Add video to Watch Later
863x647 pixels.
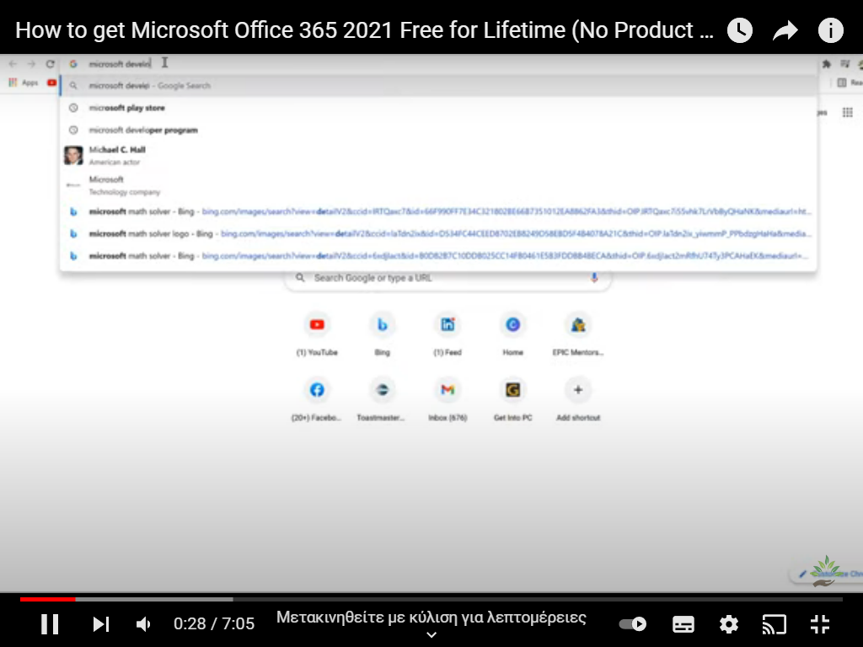740,30
